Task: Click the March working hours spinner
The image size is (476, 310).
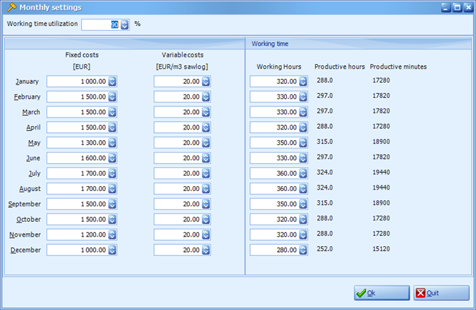Action: coord(303,112)
